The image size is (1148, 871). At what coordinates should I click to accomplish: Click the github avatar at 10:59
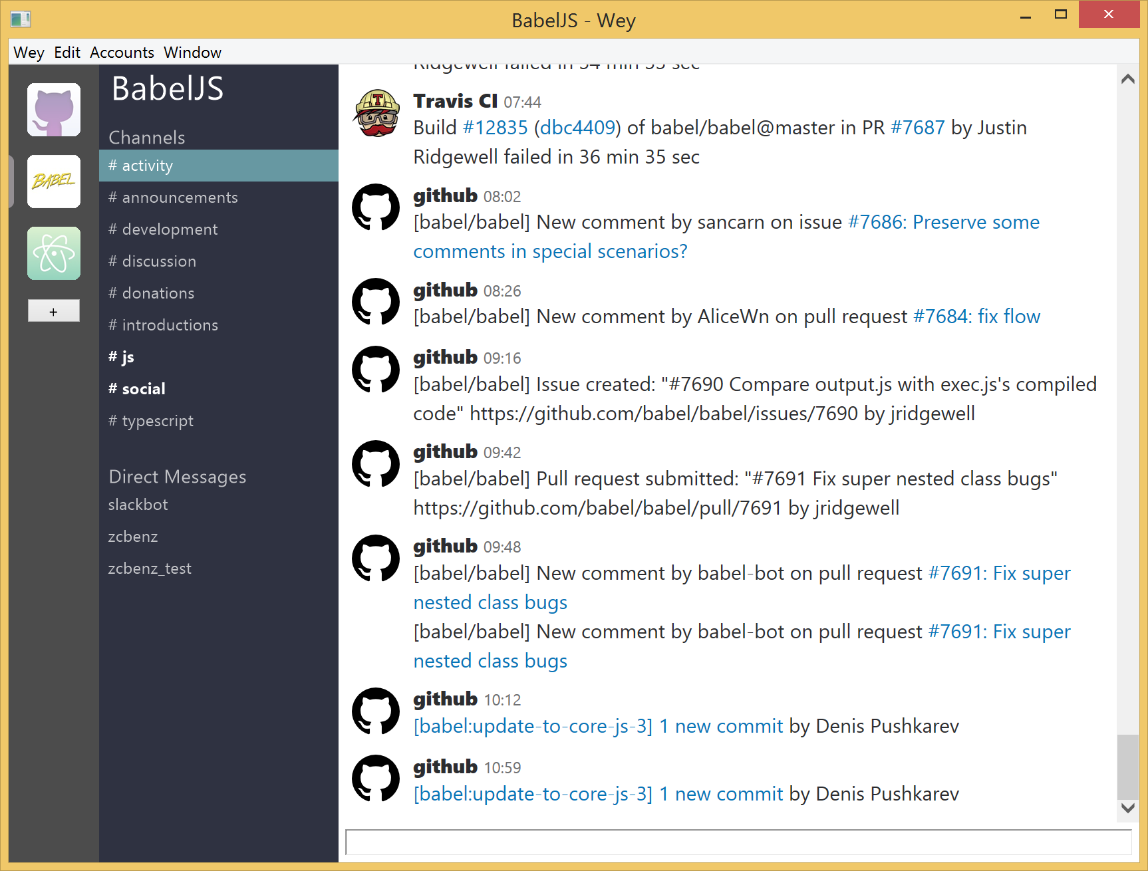click(376, 779)
